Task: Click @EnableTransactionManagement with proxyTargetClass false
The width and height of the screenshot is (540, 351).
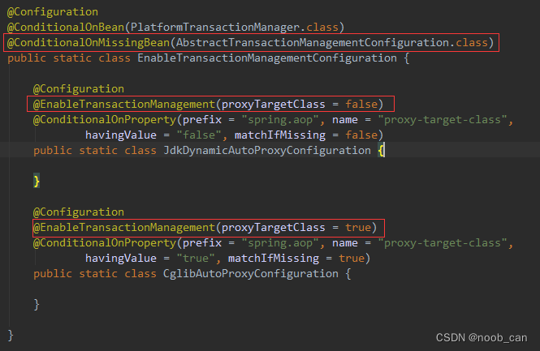Action: [124, 105]
